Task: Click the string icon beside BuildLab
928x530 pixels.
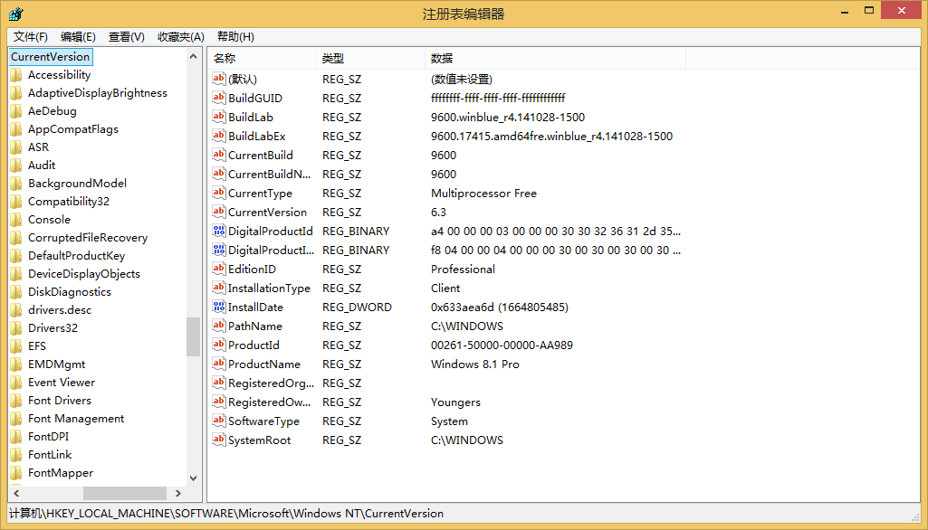Action: click(219, 117)
